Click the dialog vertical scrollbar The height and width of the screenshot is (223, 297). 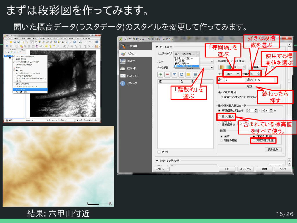coord(289,81)
